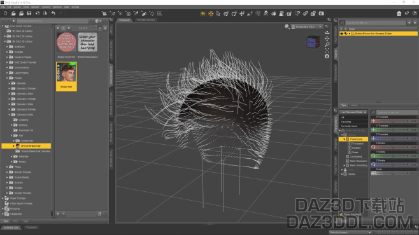The height and width of the screenshot is (235, 419).
Task: Click the draw style sphere icon
Action: pyautogui.click(x=287, y=27)
